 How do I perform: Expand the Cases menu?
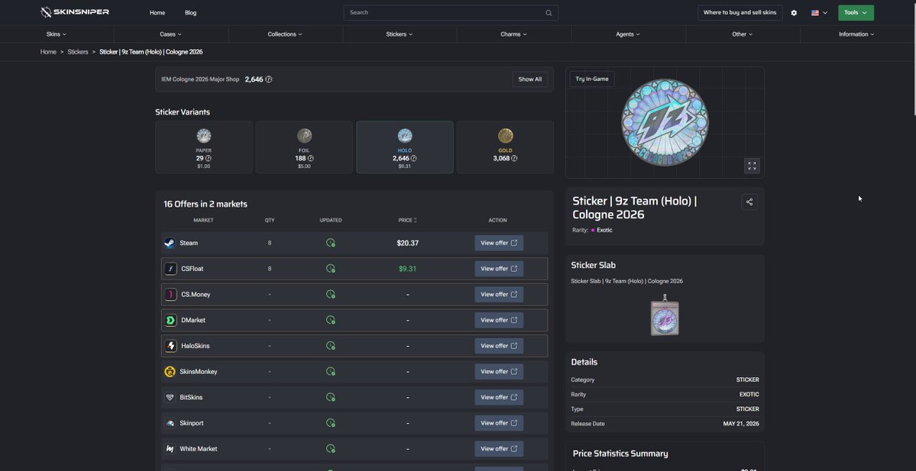(170, 34)
